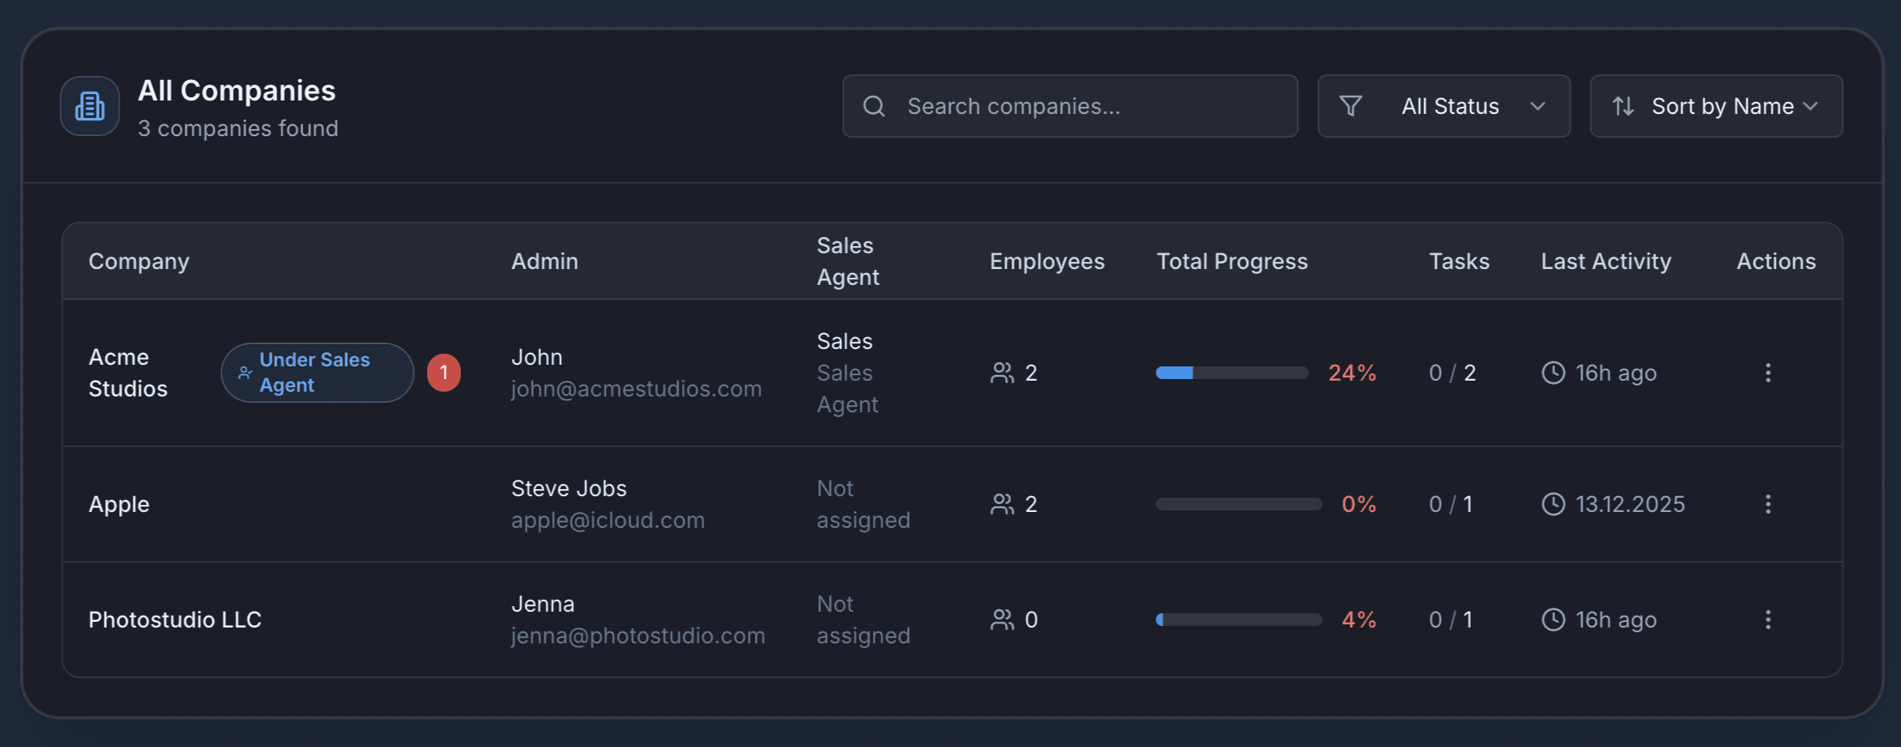Open actions menu for Apple row

(x=1767, y=504)
